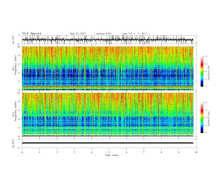Click time axis tick label "2"
The image size is (221, 171).
(57, 152)
